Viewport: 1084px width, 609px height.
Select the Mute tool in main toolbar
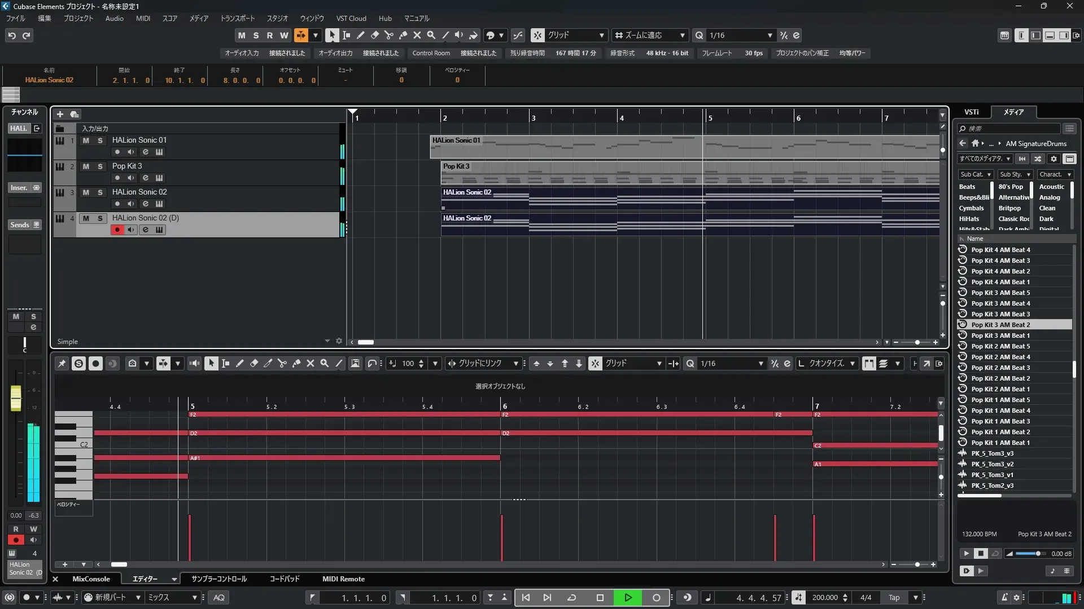coord(417,35)
